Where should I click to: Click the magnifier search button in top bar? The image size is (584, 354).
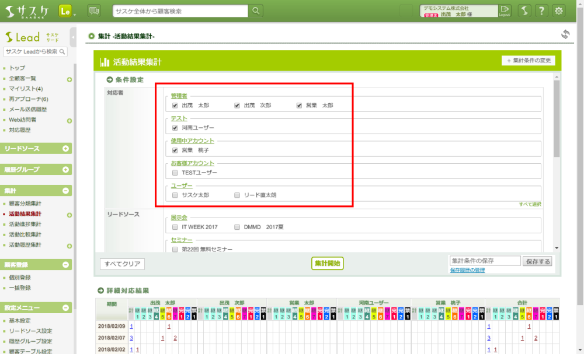pos(256,10)
